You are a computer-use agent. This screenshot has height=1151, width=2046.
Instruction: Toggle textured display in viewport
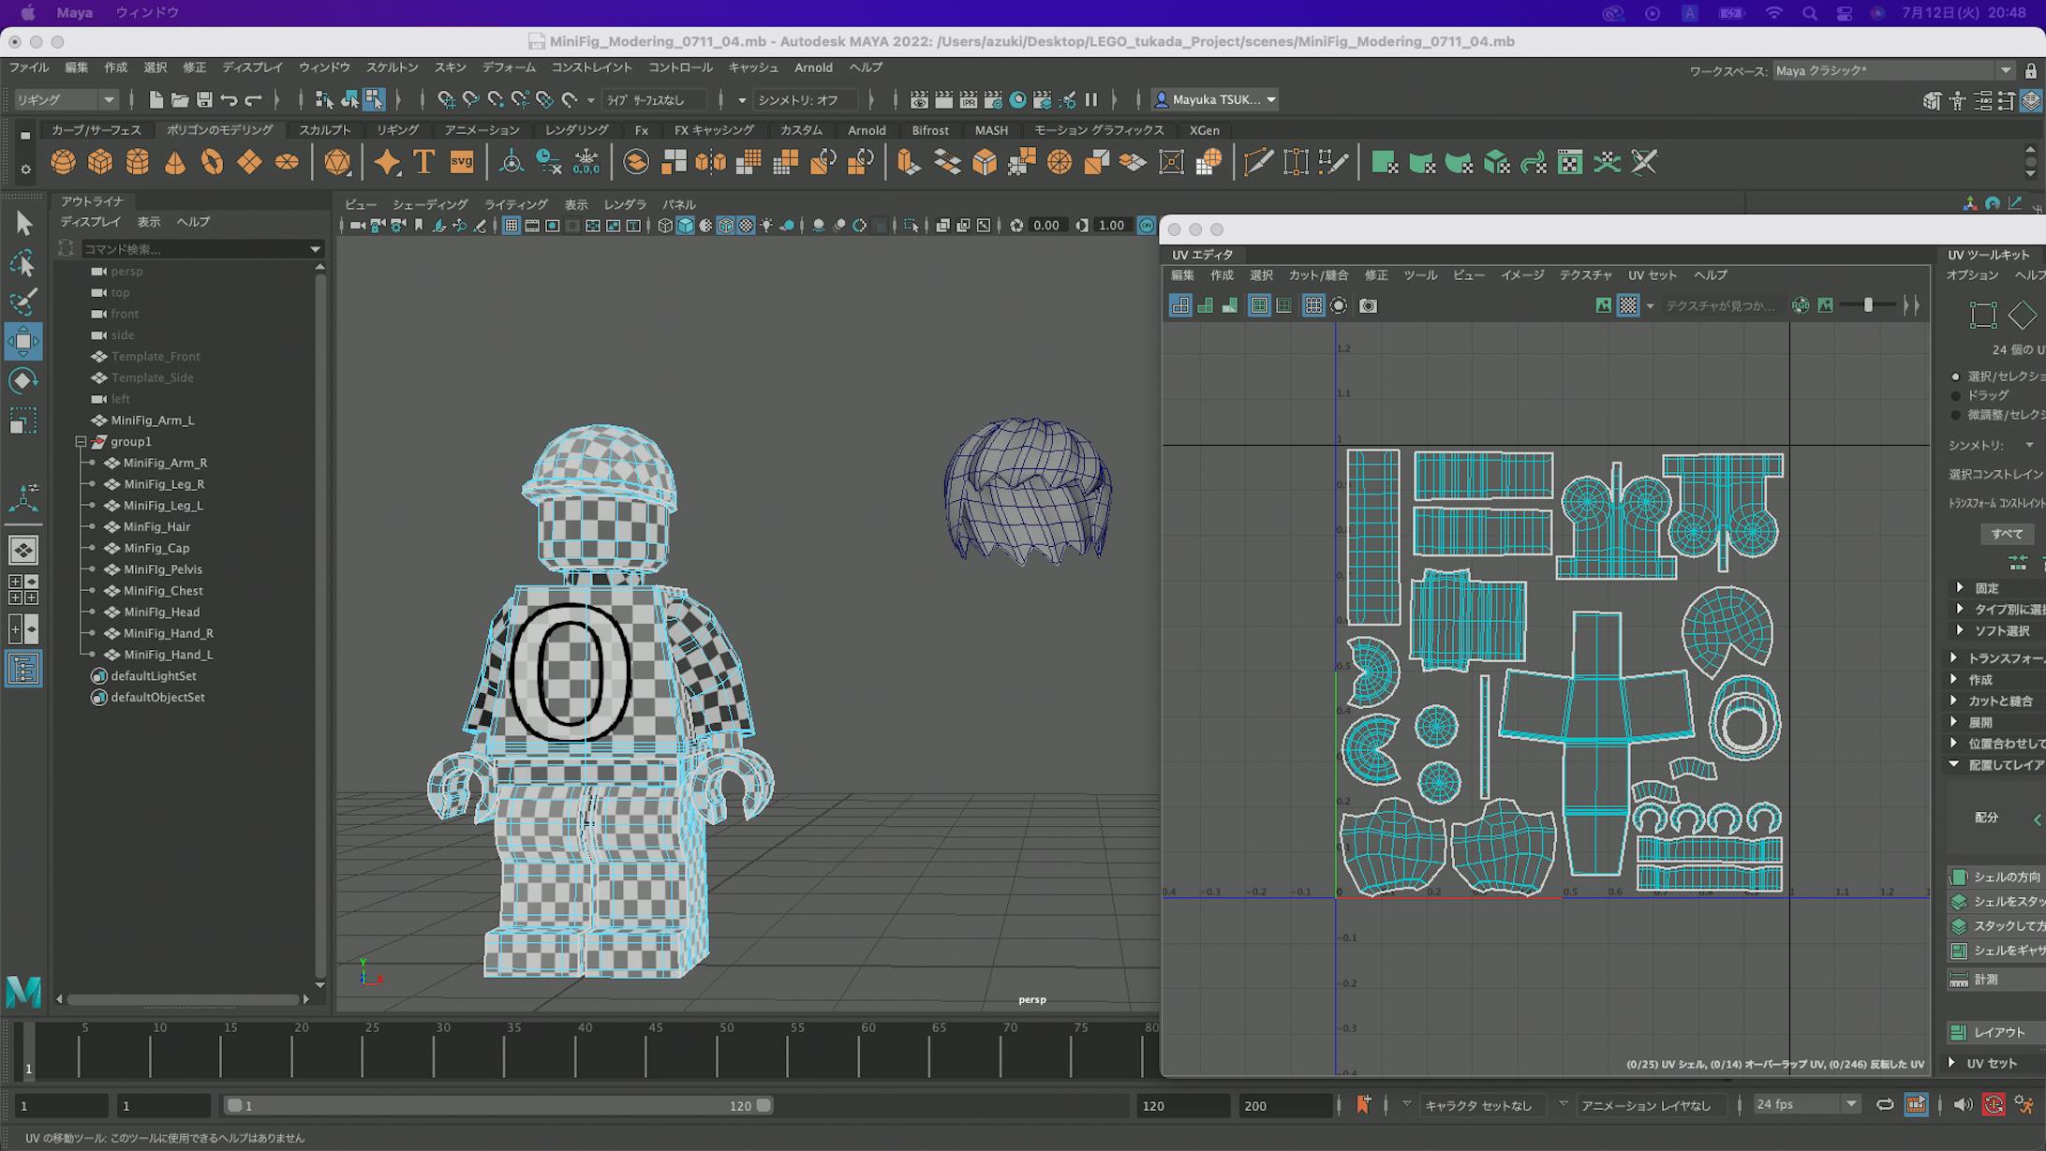coord(747,226)
